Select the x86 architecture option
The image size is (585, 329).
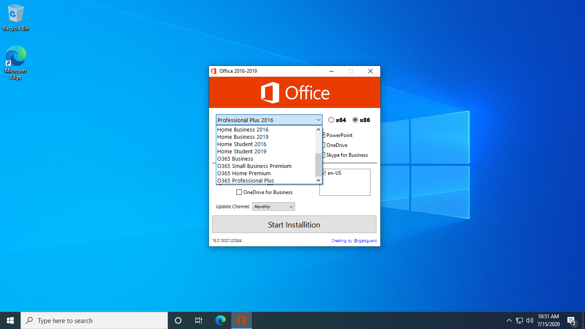pyautogui.click(x=361, y=120)
